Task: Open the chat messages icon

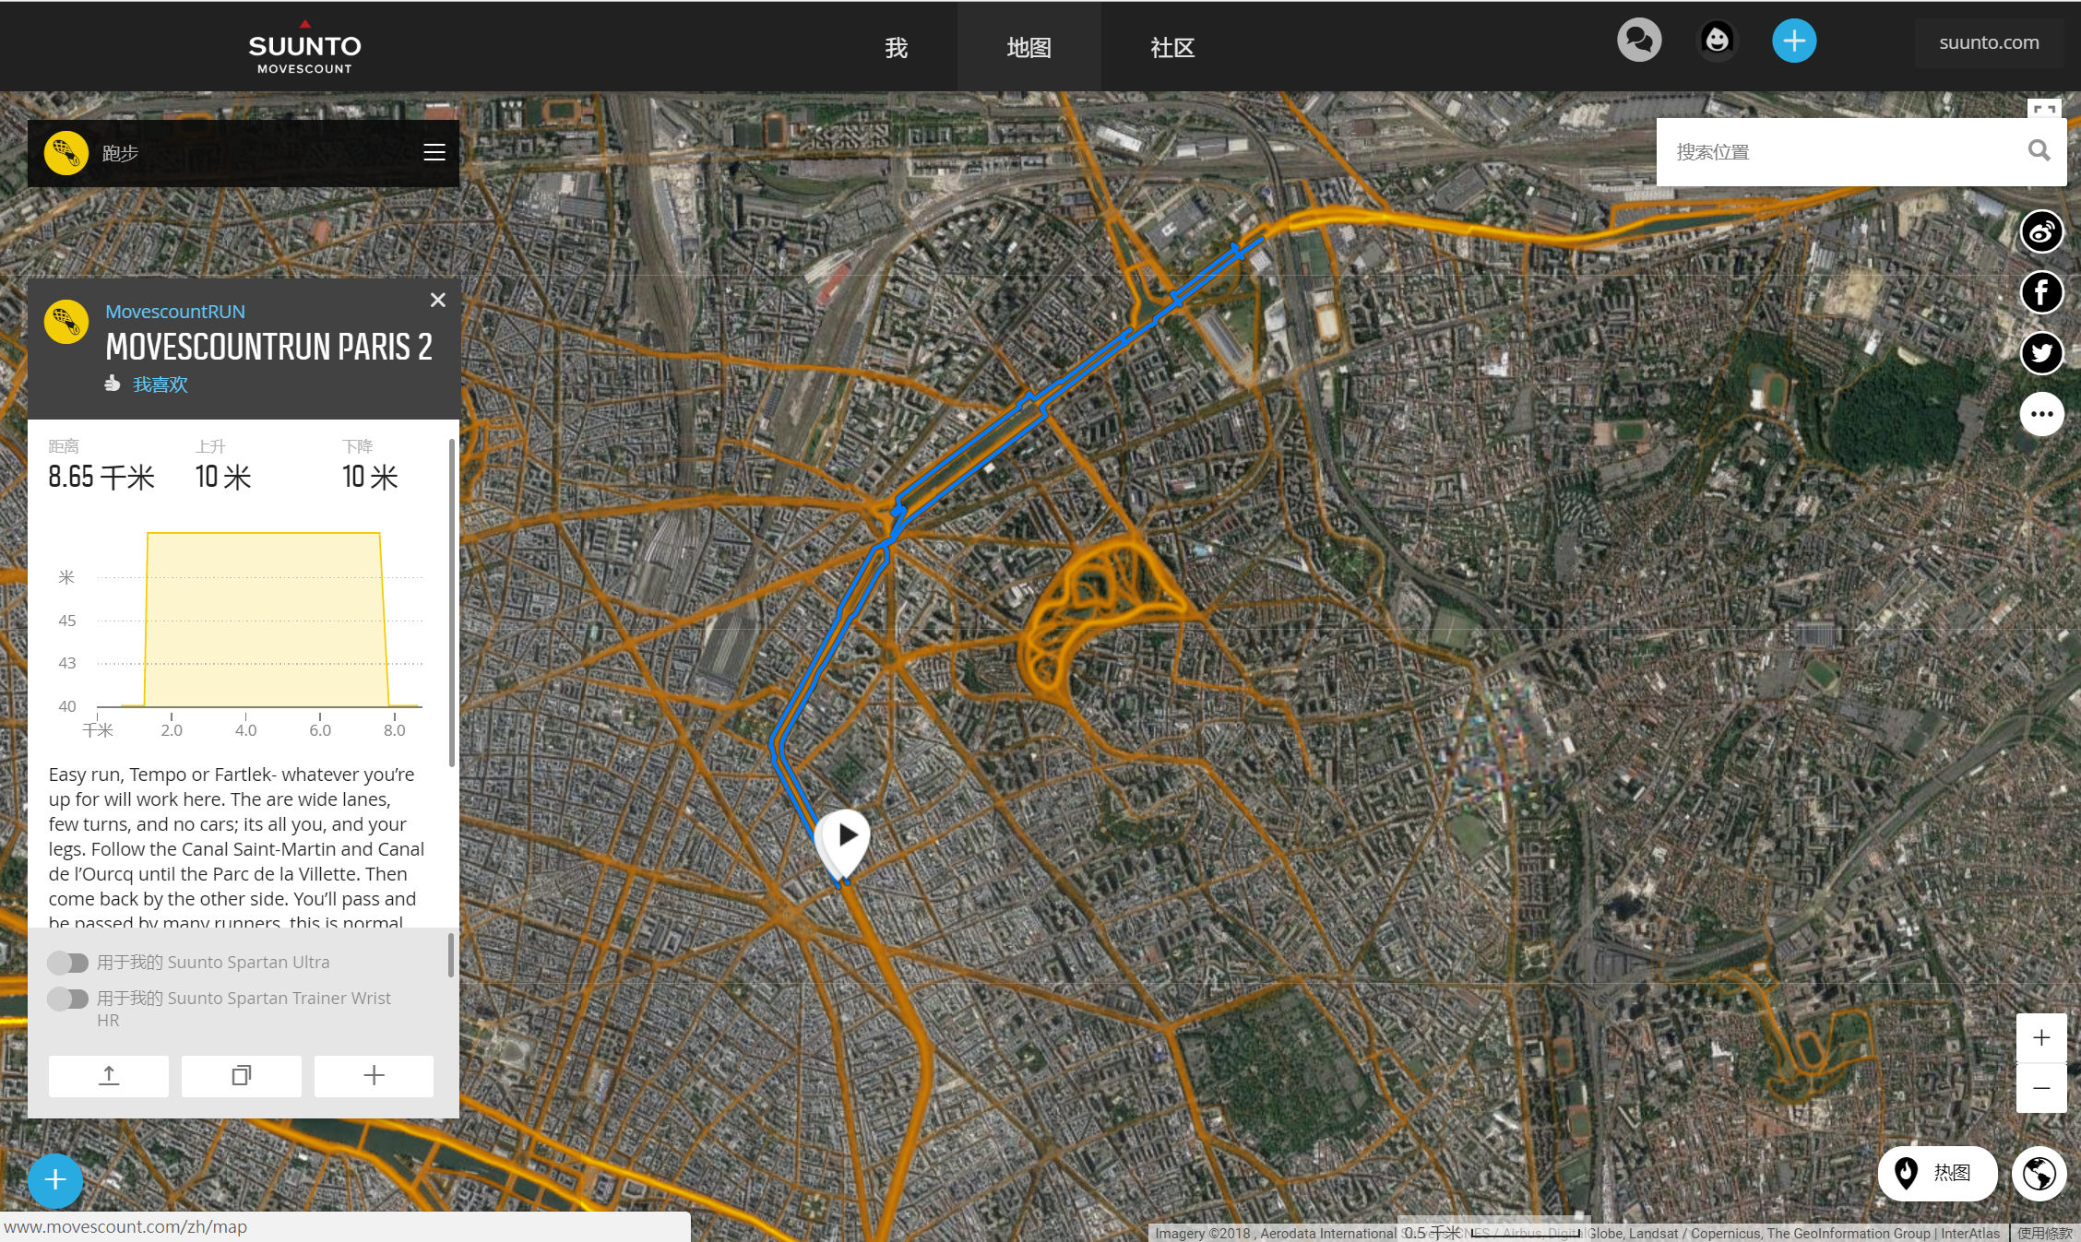Action: coord(1639,41)
